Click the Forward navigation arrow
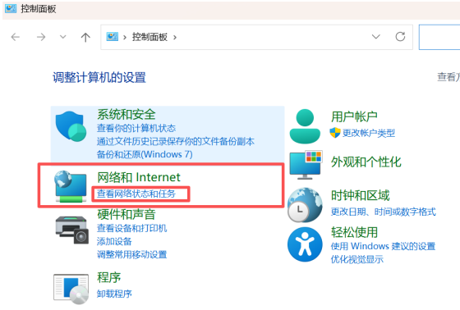 [41, 37]
